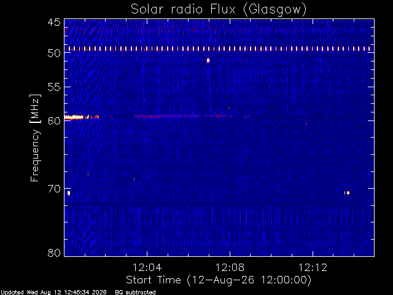Click the Frequency [MHz] axis title

click(x=35, y=138)
